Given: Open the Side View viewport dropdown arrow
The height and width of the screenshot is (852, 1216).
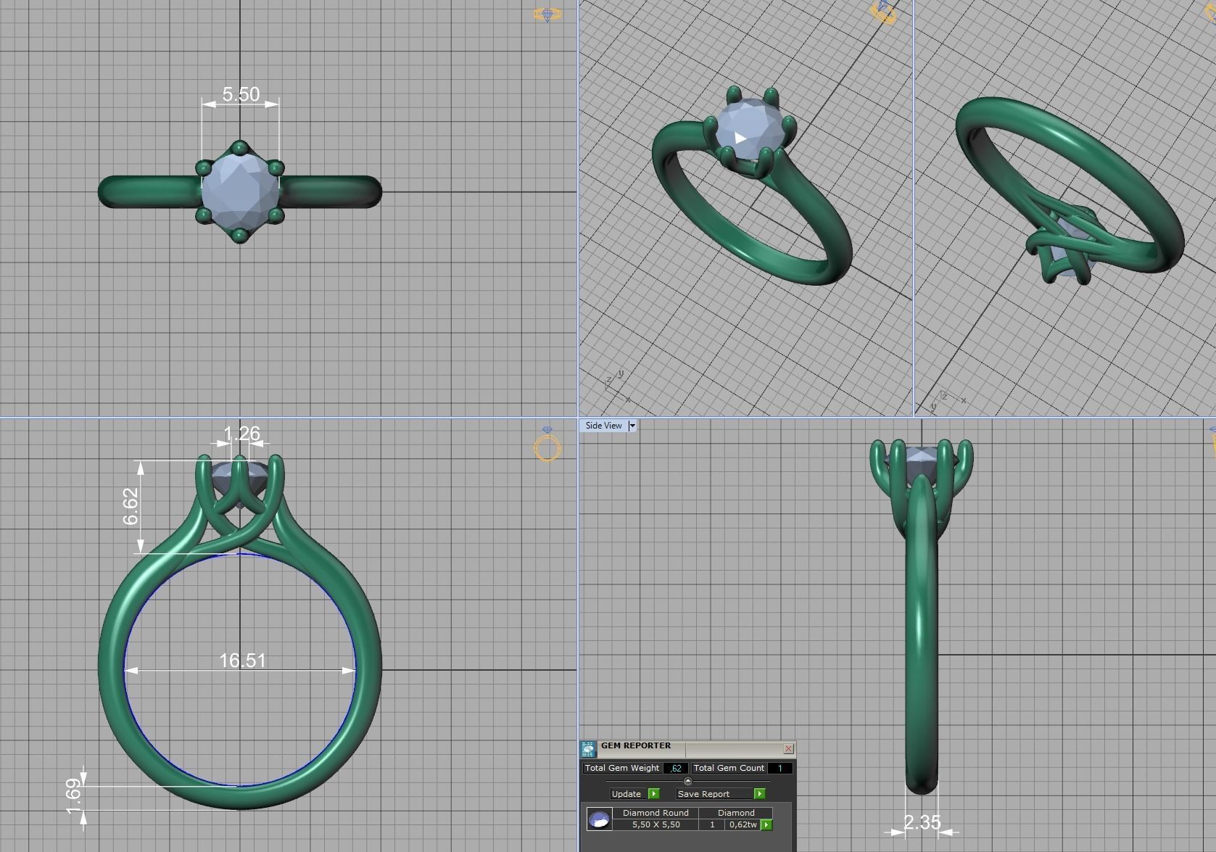Looking at the screenshot, I should (x=632, y=426).
